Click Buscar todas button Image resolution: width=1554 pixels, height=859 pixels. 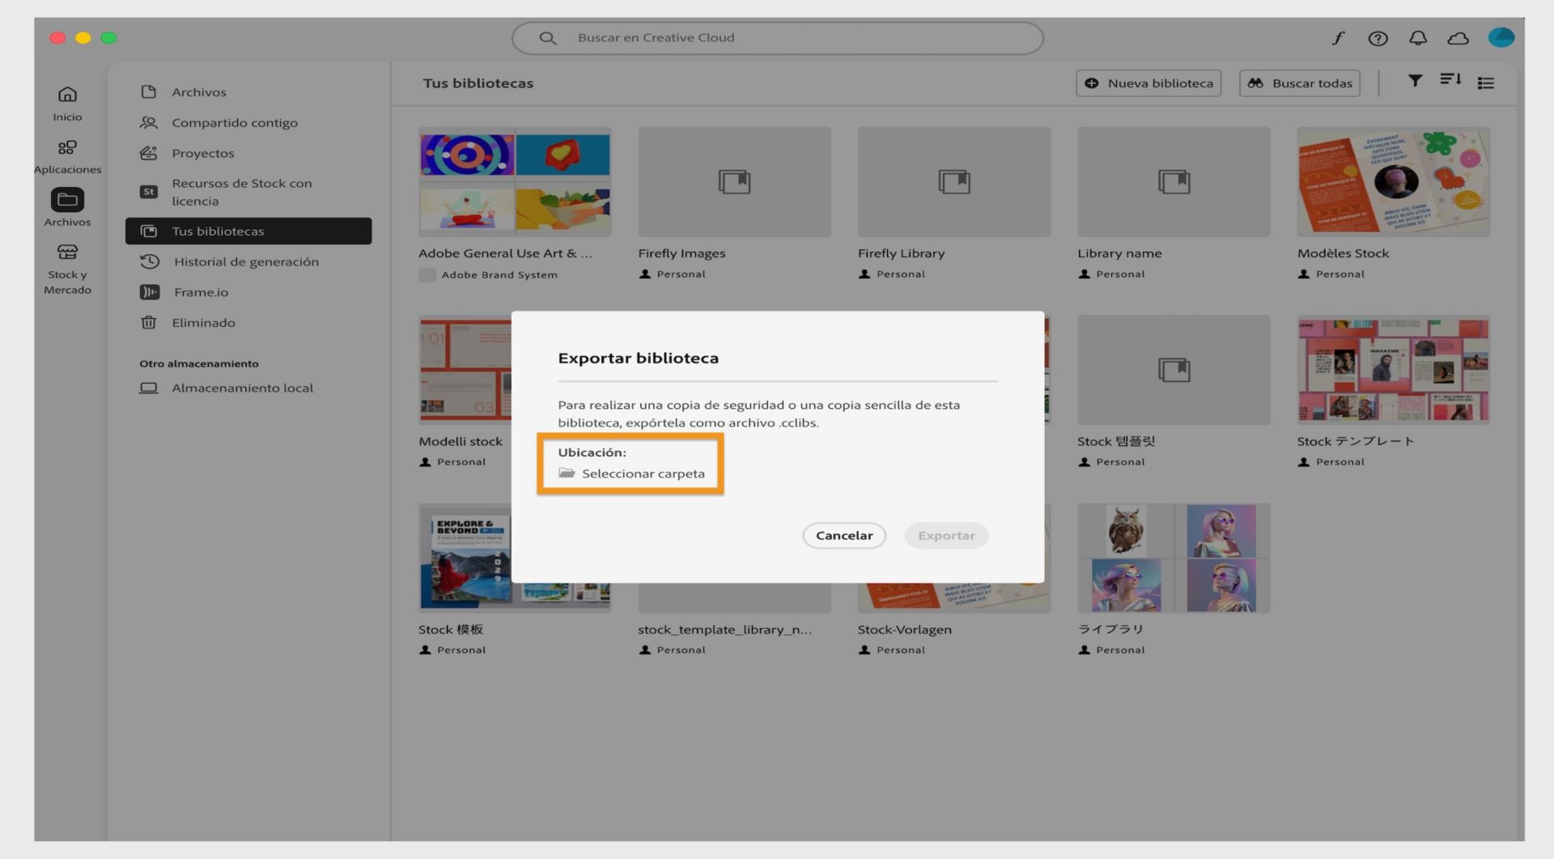tap(1300, 83)
